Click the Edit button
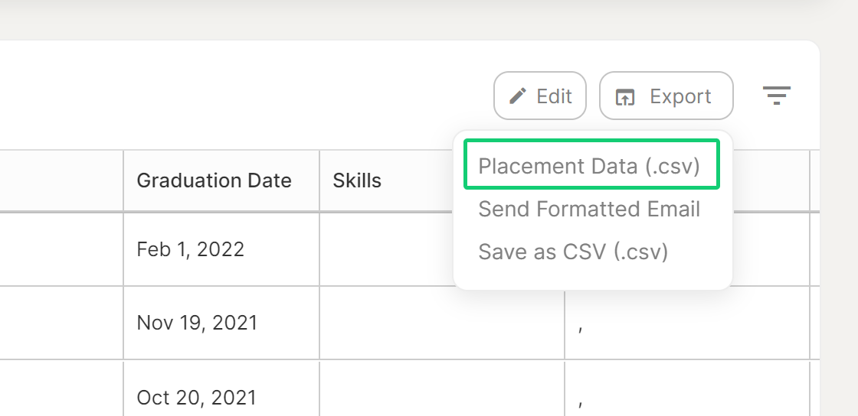The width and height of the screenshot is (858, 416). point(540,96)
